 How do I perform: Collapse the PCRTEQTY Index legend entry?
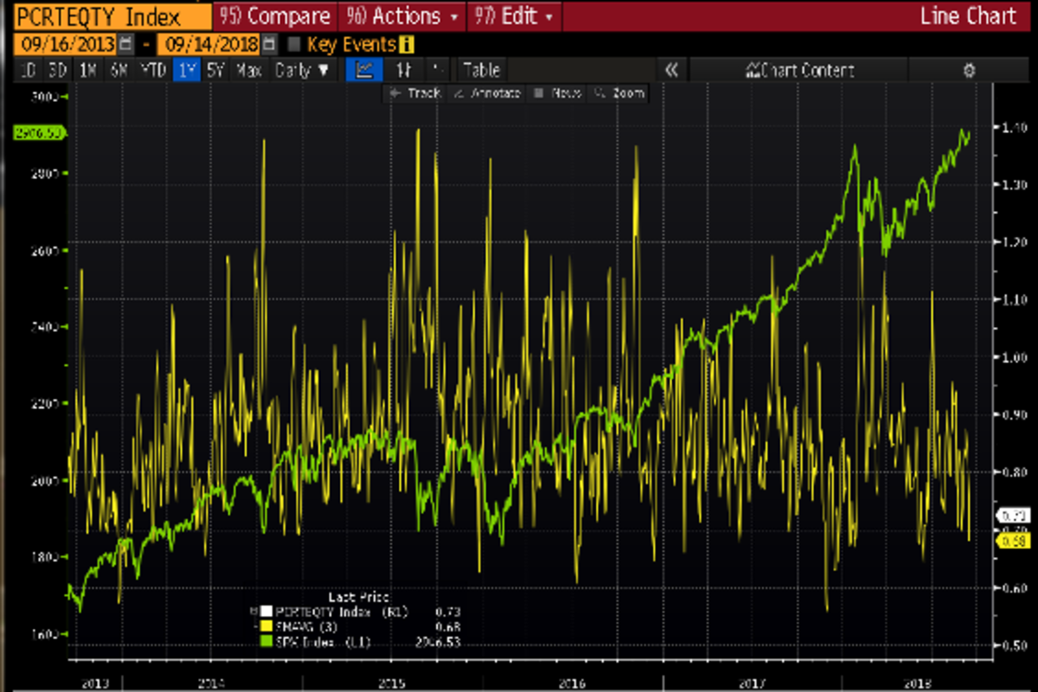tap(254, 612)
